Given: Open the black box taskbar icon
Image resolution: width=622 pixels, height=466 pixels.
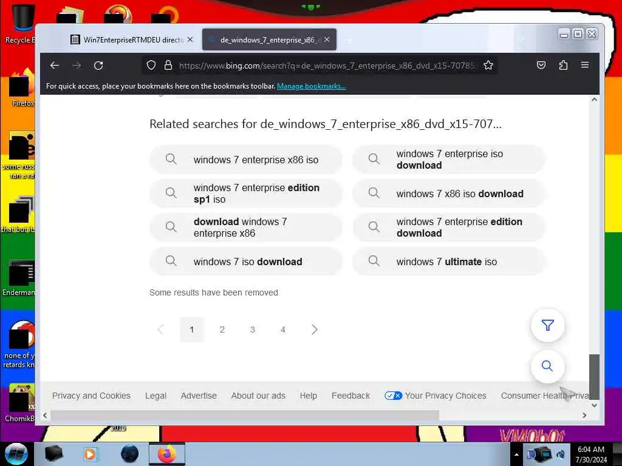Looking at the screenshot, I should pos(53,454).
